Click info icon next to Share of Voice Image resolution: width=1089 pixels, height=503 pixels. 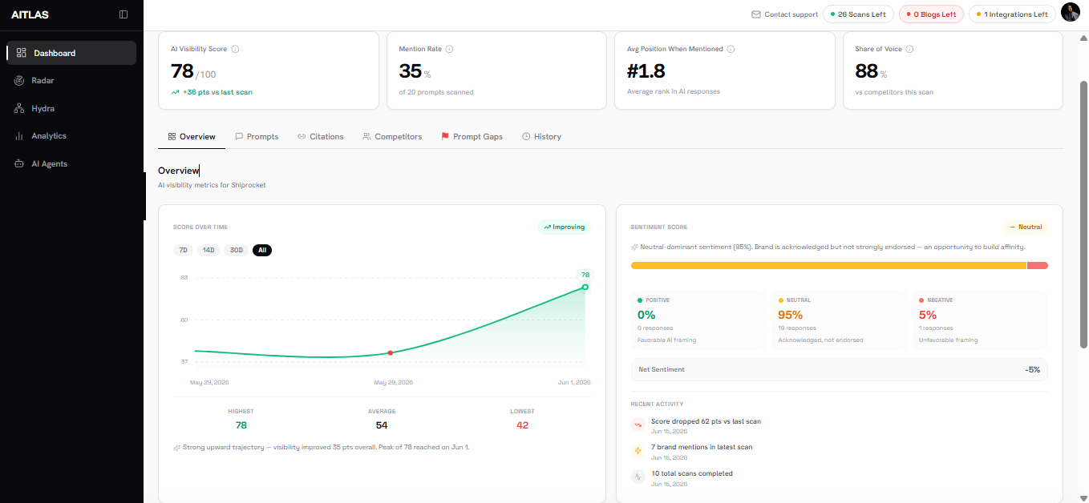(909, 49)
